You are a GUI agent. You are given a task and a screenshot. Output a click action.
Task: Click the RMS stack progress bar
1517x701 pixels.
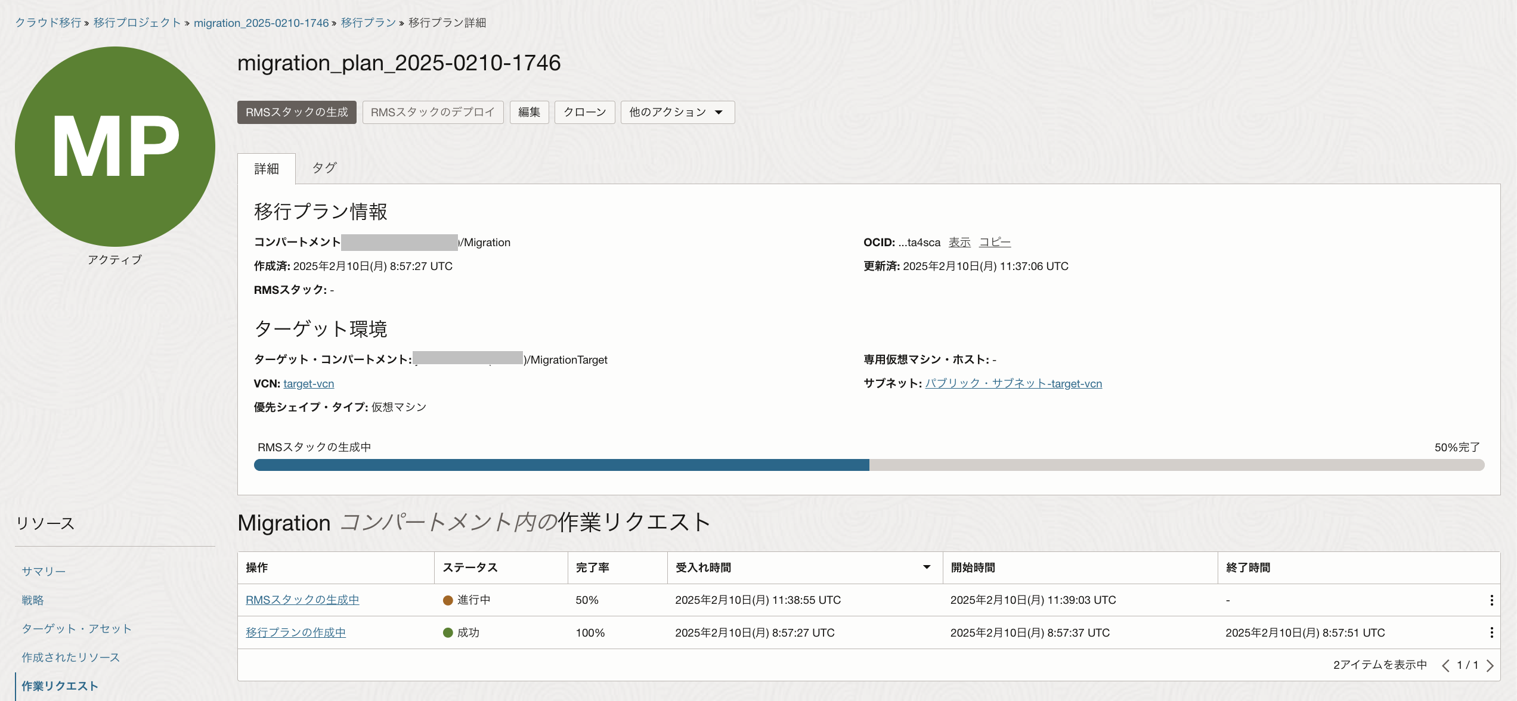[869, 465]
